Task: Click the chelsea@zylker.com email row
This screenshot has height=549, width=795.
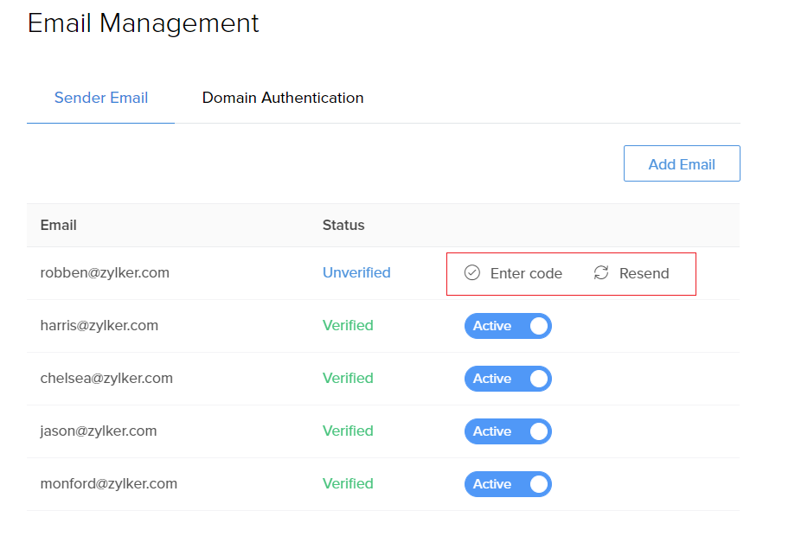Action: pyautogui.click(x=106, y=378)
